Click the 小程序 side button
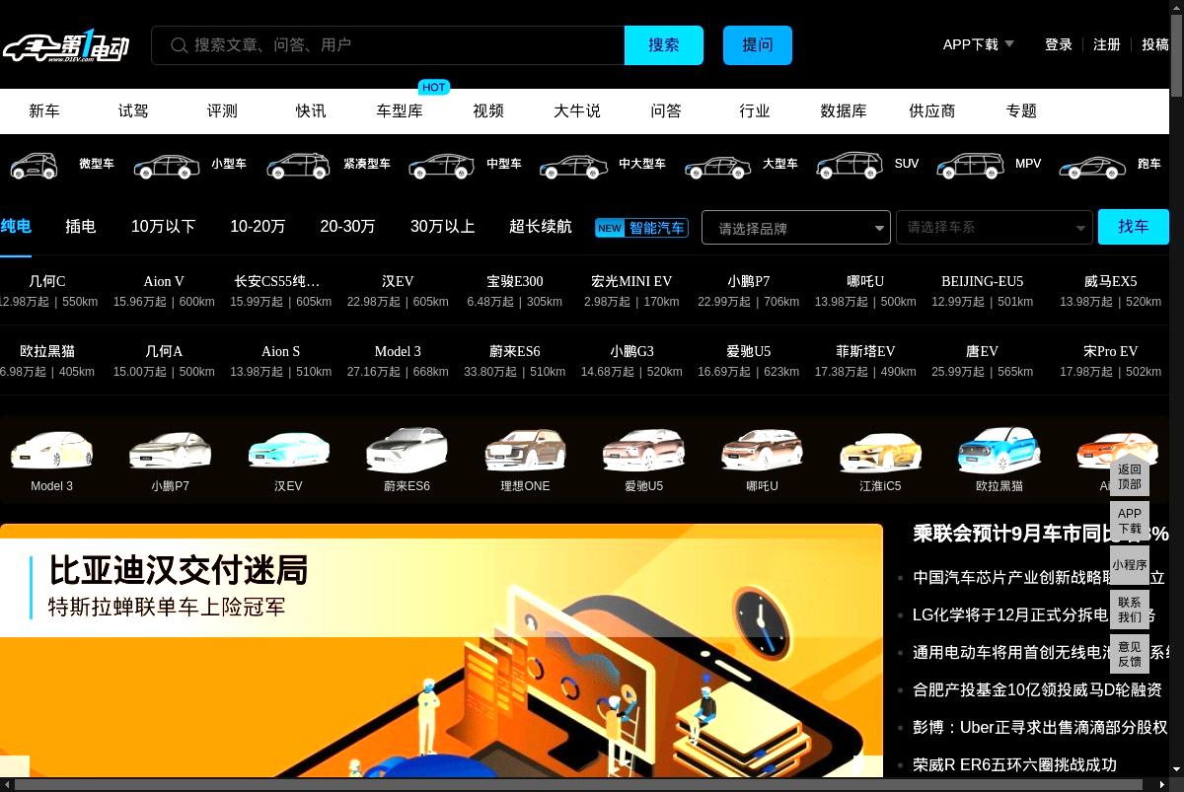 click(1130, 565)
